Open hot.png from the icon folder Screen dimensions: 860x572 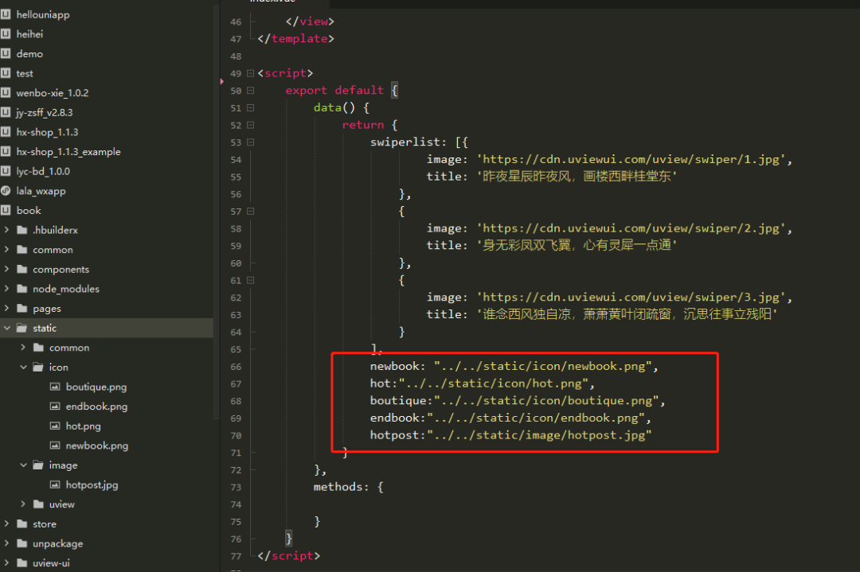click(x=83, y=426)
